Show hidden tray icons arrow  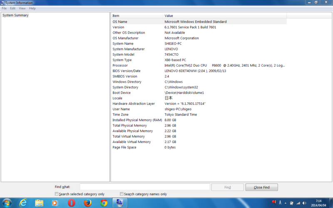click(x=286, y=203)
